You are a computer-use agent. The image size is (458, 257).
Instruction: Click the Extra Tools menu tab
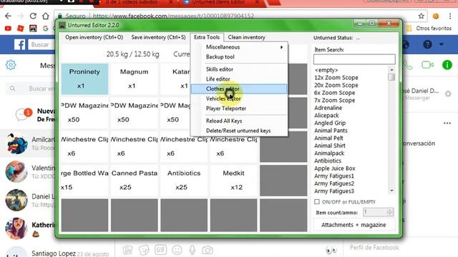pyautogui.click(x=207, y=37)
